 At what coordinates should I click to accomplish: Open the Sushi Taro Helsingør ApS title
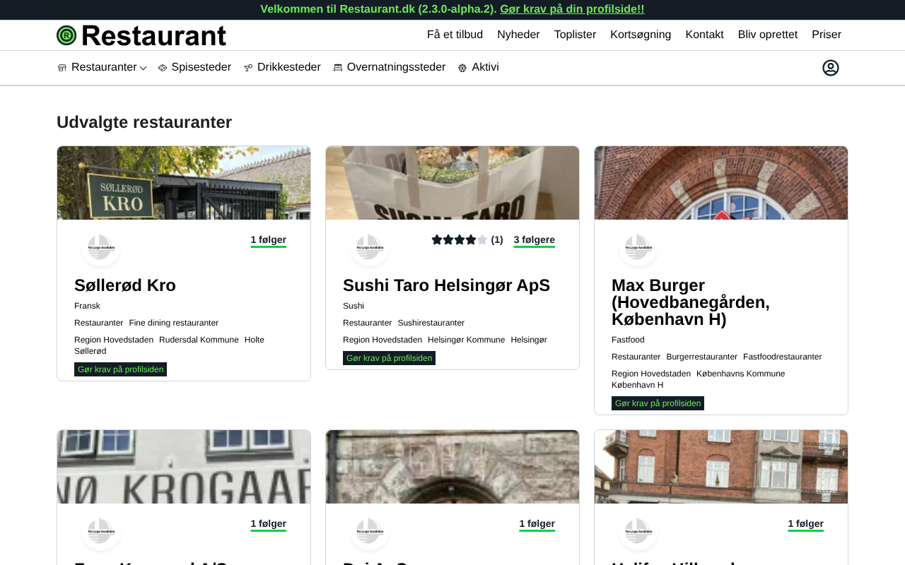[446, 285]
